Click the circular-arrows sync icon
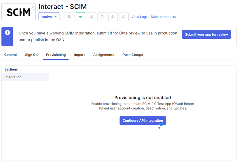This screenshot has height=162, width=238. coord(102,17)
